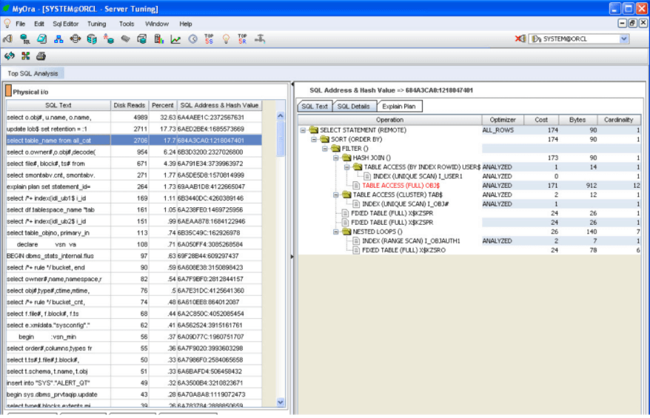Click the Cost column header
The height and width of the screenshot is (418, 650).
click(x=541, y=120)
